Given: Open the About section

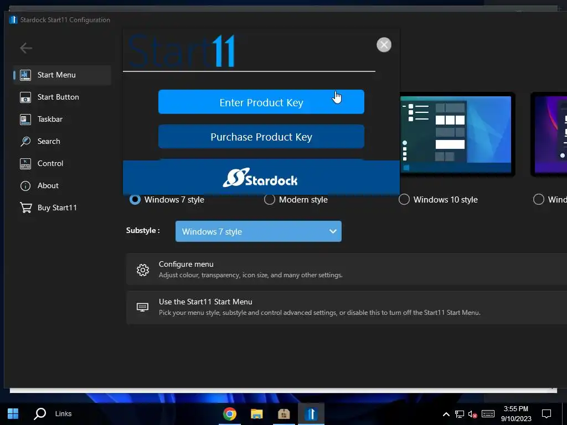Looking at the screenshot, I should click(61, 186).
